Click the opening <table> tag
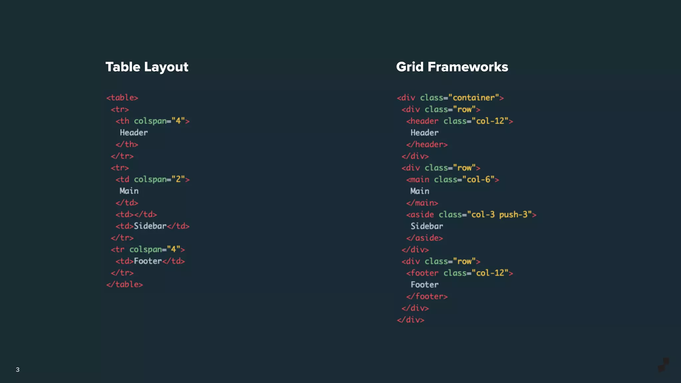The width and height of the screenshot is (681, 383). point(122,98)
